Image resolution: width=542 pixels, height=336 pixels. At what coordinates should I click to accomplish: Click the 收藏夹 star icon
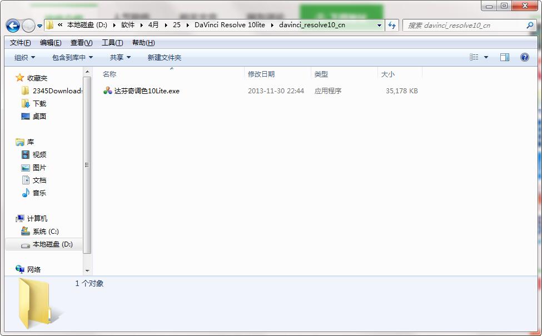pyautogui.click(x=19, y=78)
